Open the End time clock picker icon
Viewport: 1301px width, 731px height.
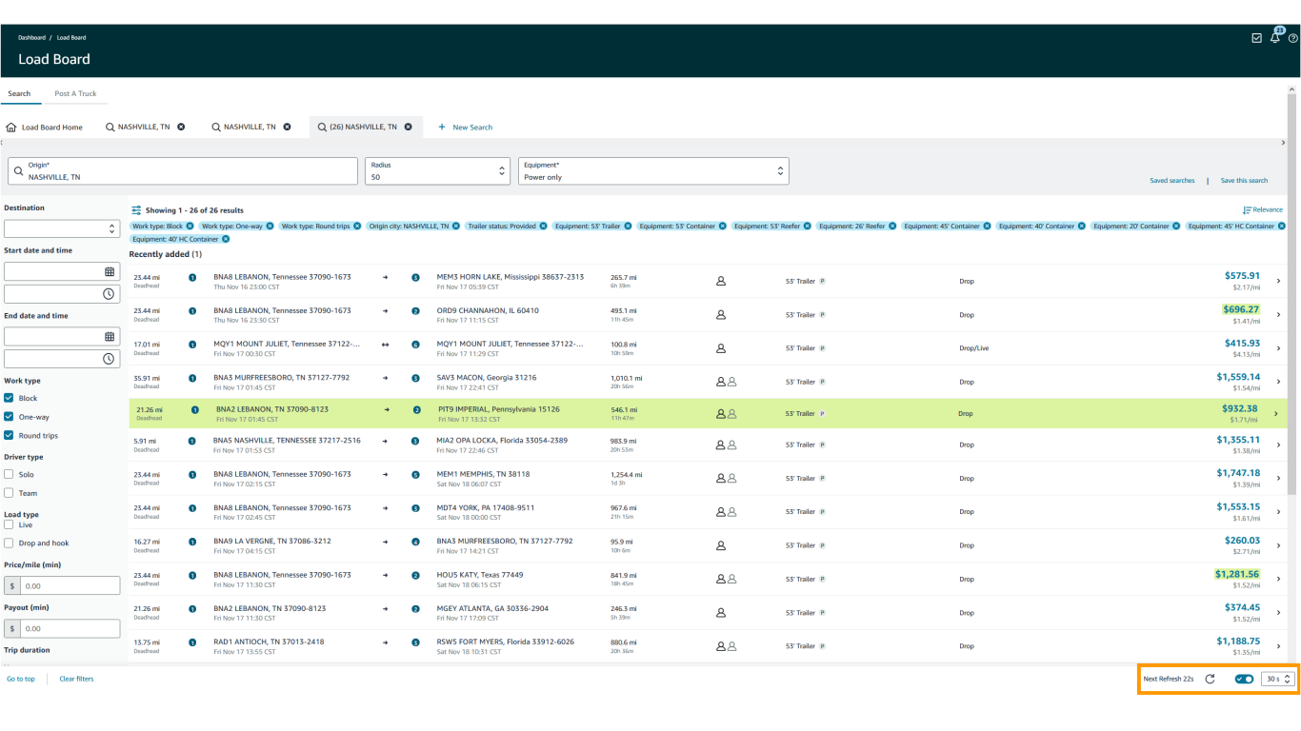(x=109, y=359)
